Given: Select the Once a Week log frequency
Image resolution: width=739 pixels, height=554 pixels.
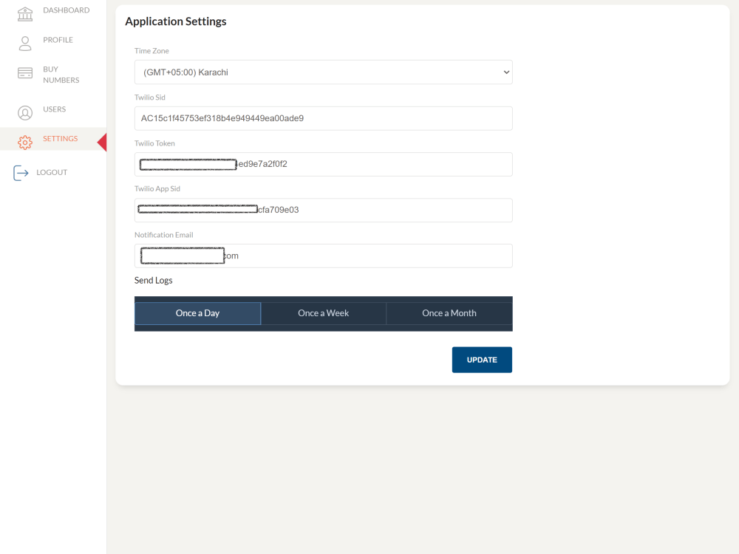Looking at the screenshot, I should tap(323, 312).
